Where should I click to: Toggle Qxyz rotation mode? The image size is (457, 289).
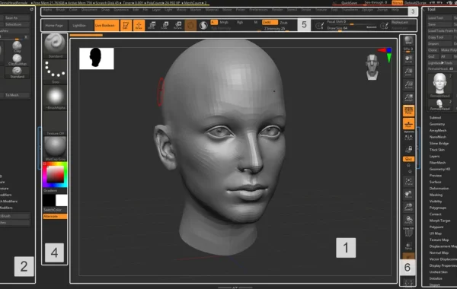(408, 159)
